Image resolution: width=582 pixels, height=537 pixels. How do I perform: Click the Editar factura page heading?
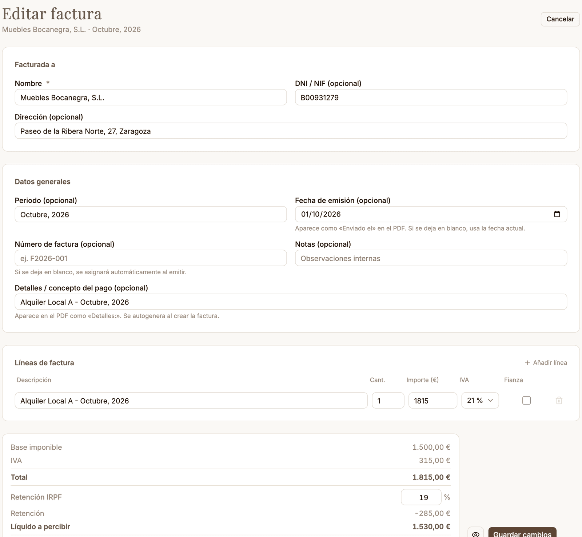[52, 14]
